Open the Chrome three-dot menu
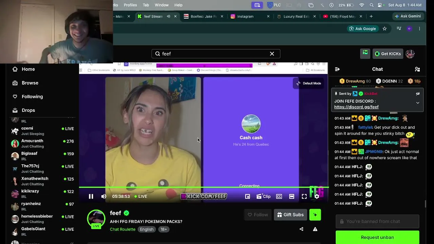This screenshot has width=434, height=244. [x=419, y=29]
